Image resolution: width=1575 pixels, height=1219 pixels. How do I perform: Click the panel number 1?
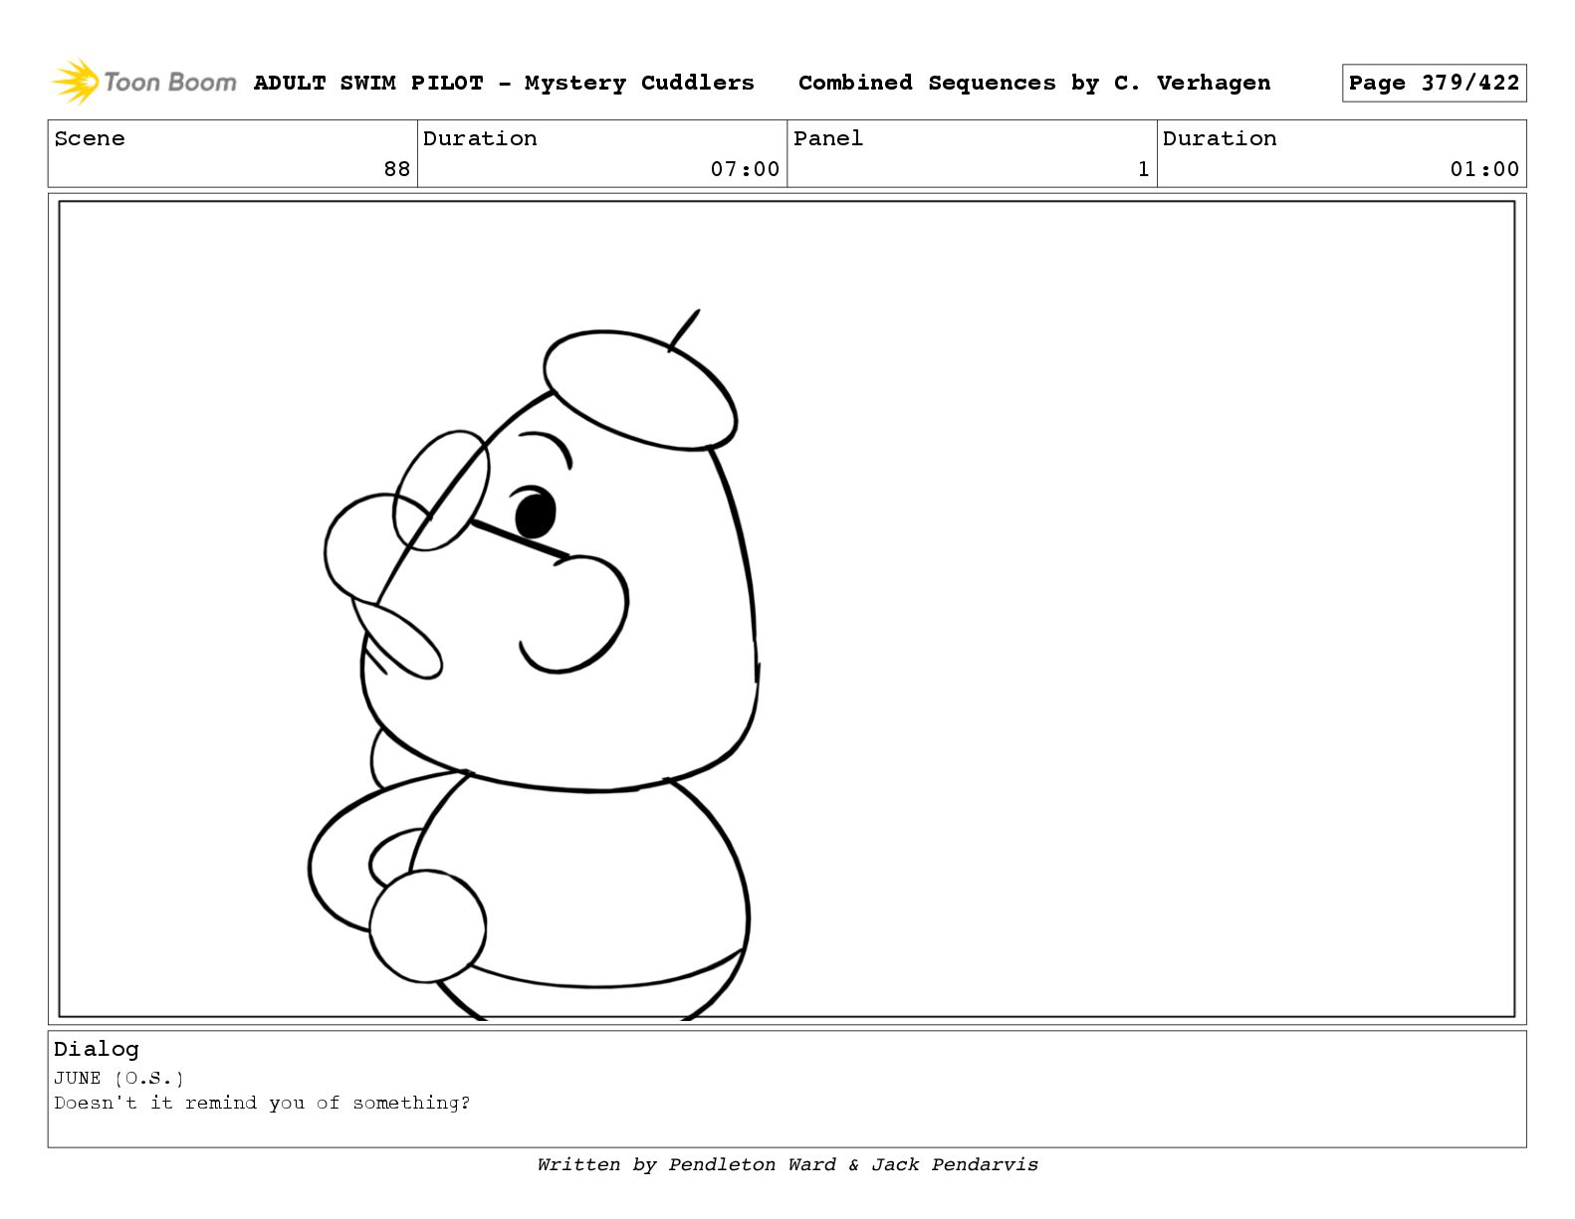tap(1143, 169)
